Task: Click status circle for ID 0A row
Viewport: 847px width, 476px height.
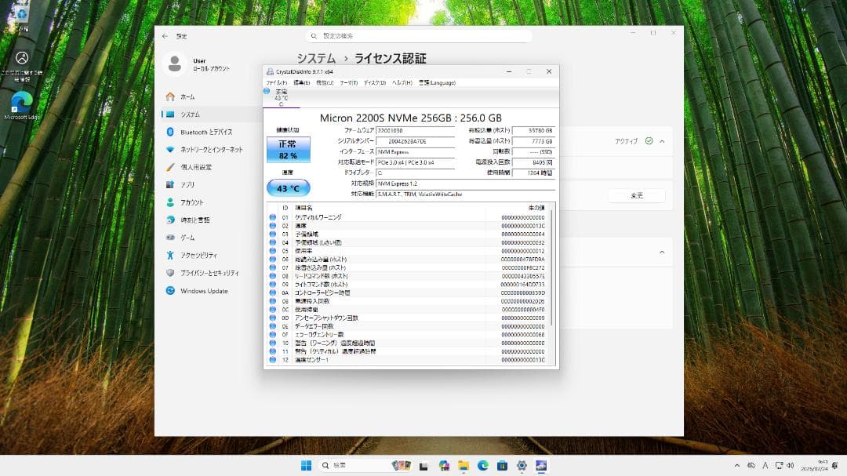Action: (x=273, y=293)
